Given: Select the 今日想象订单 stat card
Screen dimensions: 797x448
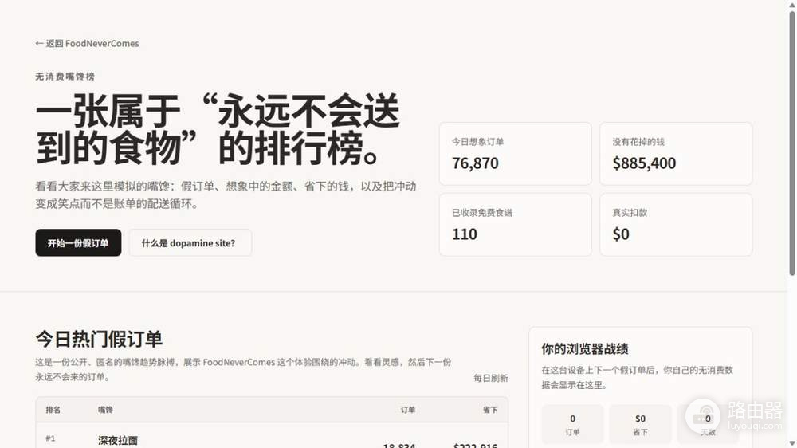Looking at the screenshot, I should 516,154.
